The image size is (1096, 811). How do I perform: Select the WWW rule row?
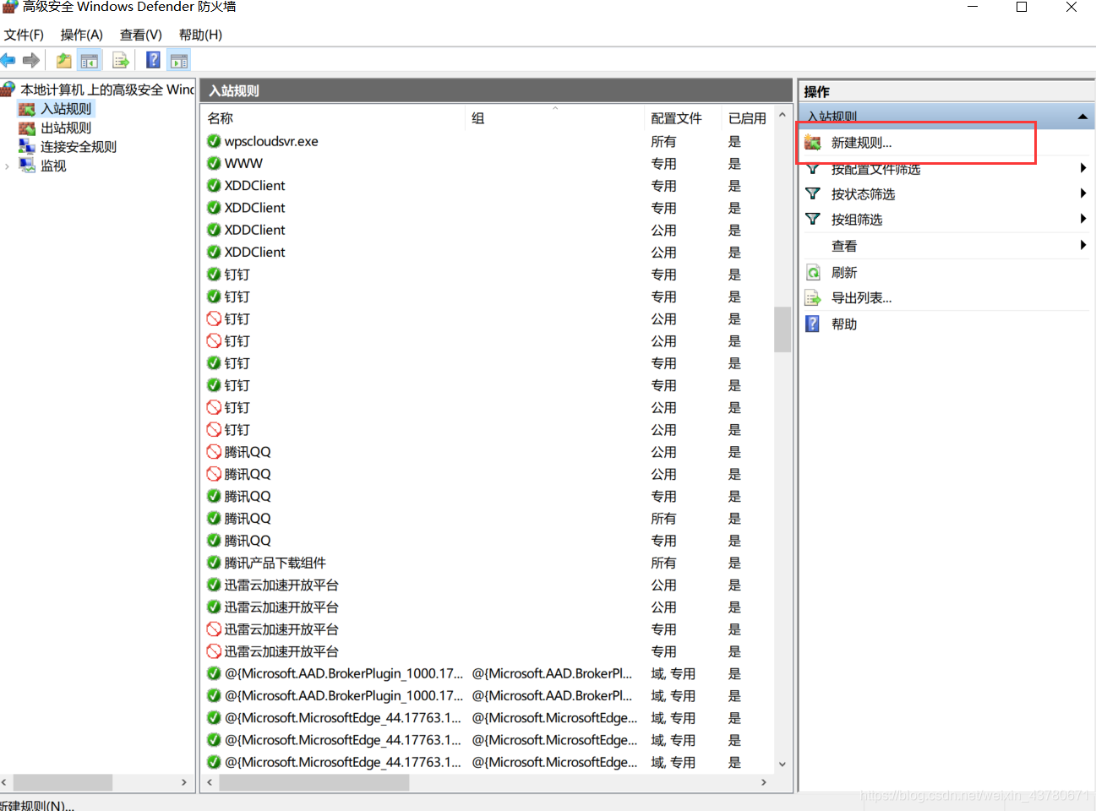(488, 163)
